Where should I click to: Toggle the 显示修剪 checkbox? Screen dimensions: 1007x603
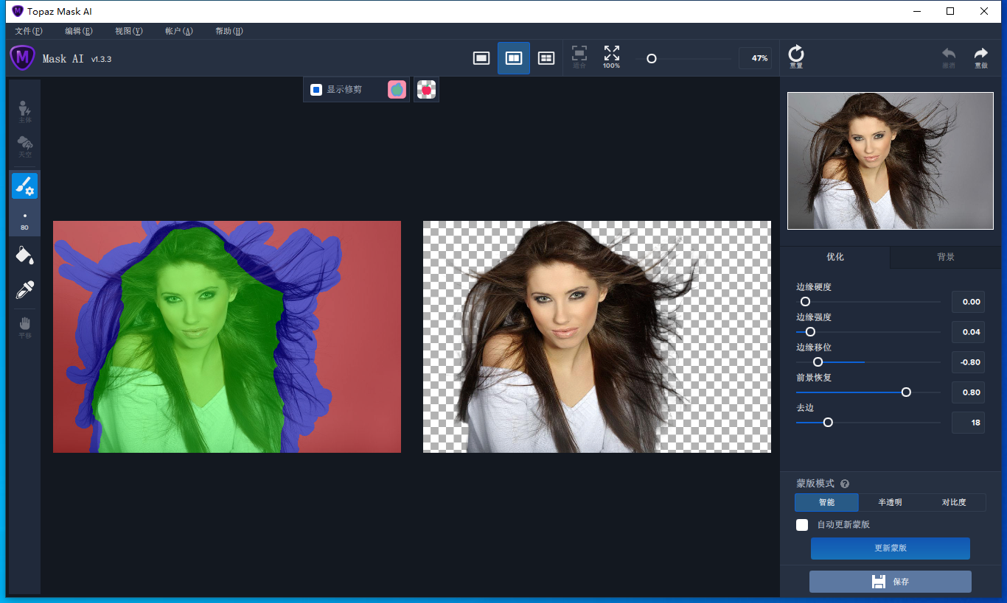pos(316,90)
